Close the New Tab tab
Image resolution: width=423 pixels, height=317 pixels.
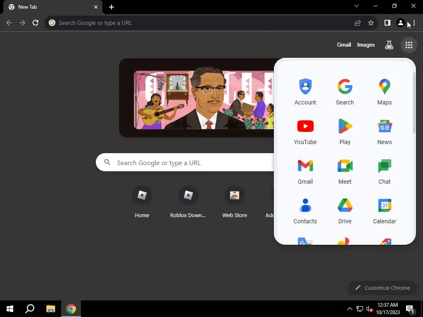(x=96, y=7)
